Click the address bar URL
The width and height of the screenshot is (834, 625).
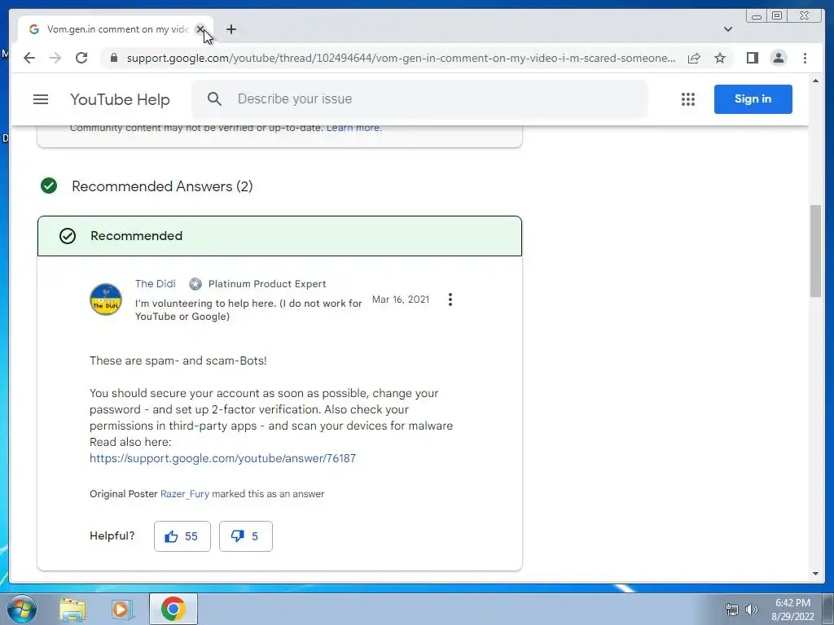coord(401,58)
